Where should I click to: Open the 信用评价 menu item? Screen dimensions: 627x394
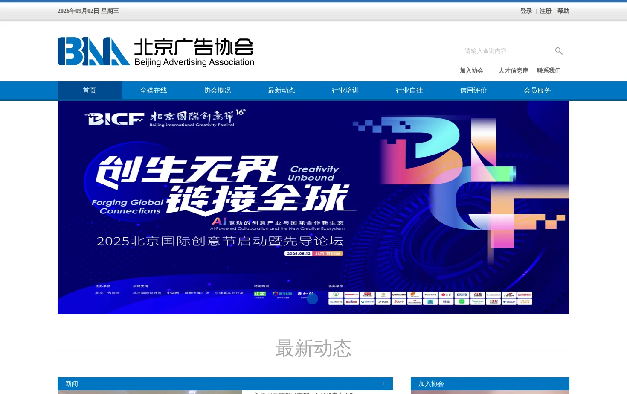pos(473,90)
